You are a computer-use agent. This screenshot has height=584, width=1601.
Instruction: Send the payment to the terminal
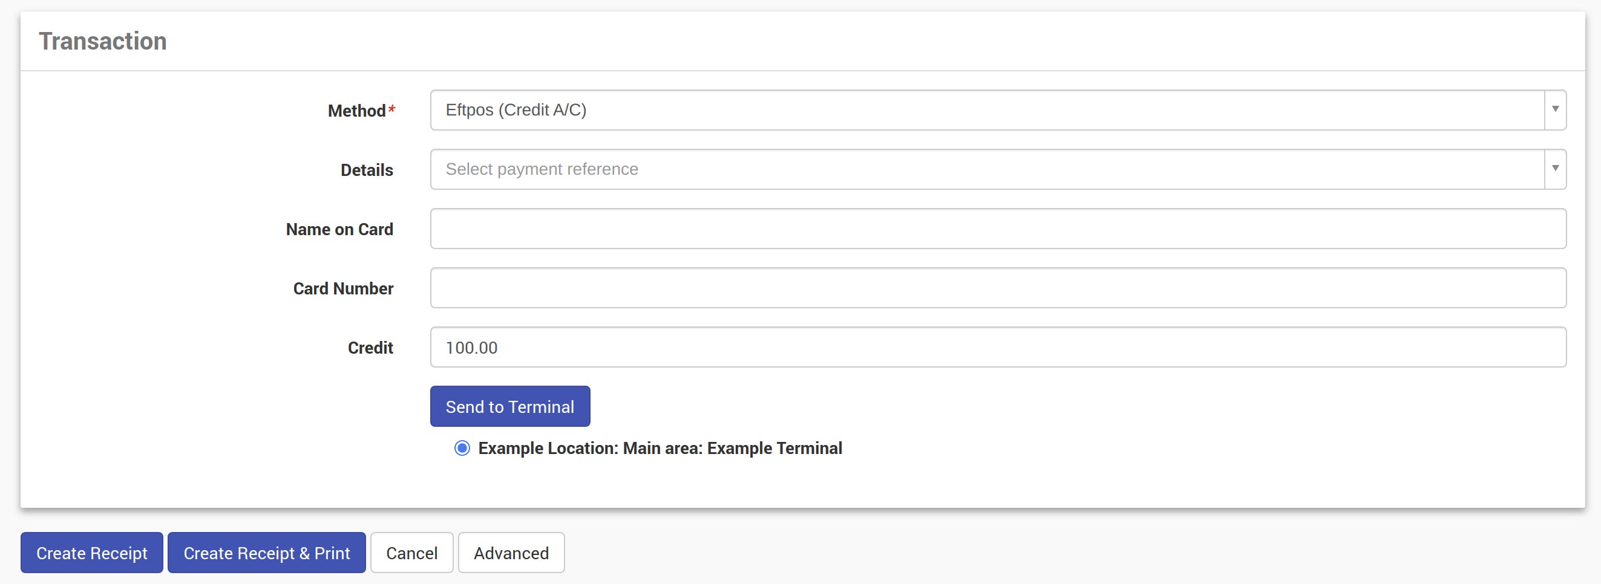509,406
